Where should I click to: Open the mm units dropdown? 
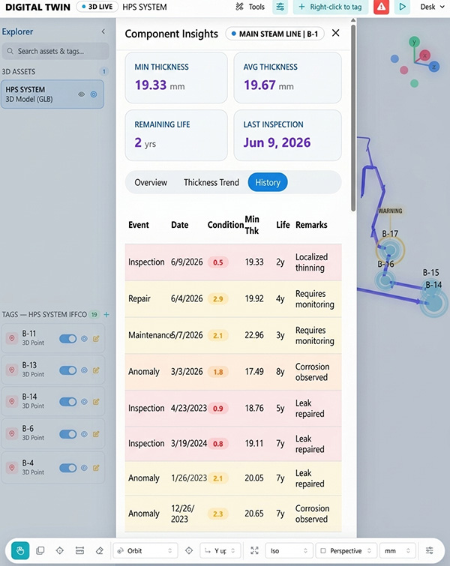(397, 550)
